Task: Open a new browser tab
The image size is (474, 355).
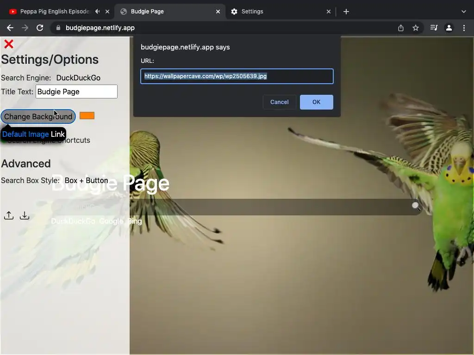Action: [346, 12]
